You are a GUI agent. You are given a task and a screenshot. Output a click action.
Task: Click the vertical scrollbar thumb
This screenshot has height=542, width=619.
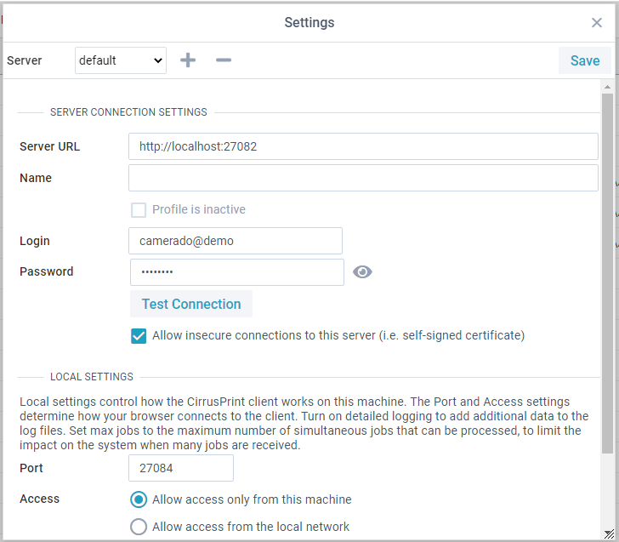(607, 272)
